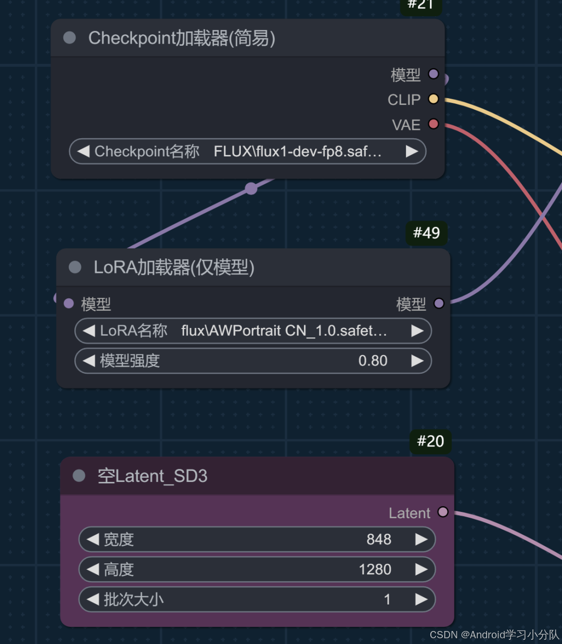
Task: Click the 模型强度 0.80 value field
Action: tap(253, 361)
